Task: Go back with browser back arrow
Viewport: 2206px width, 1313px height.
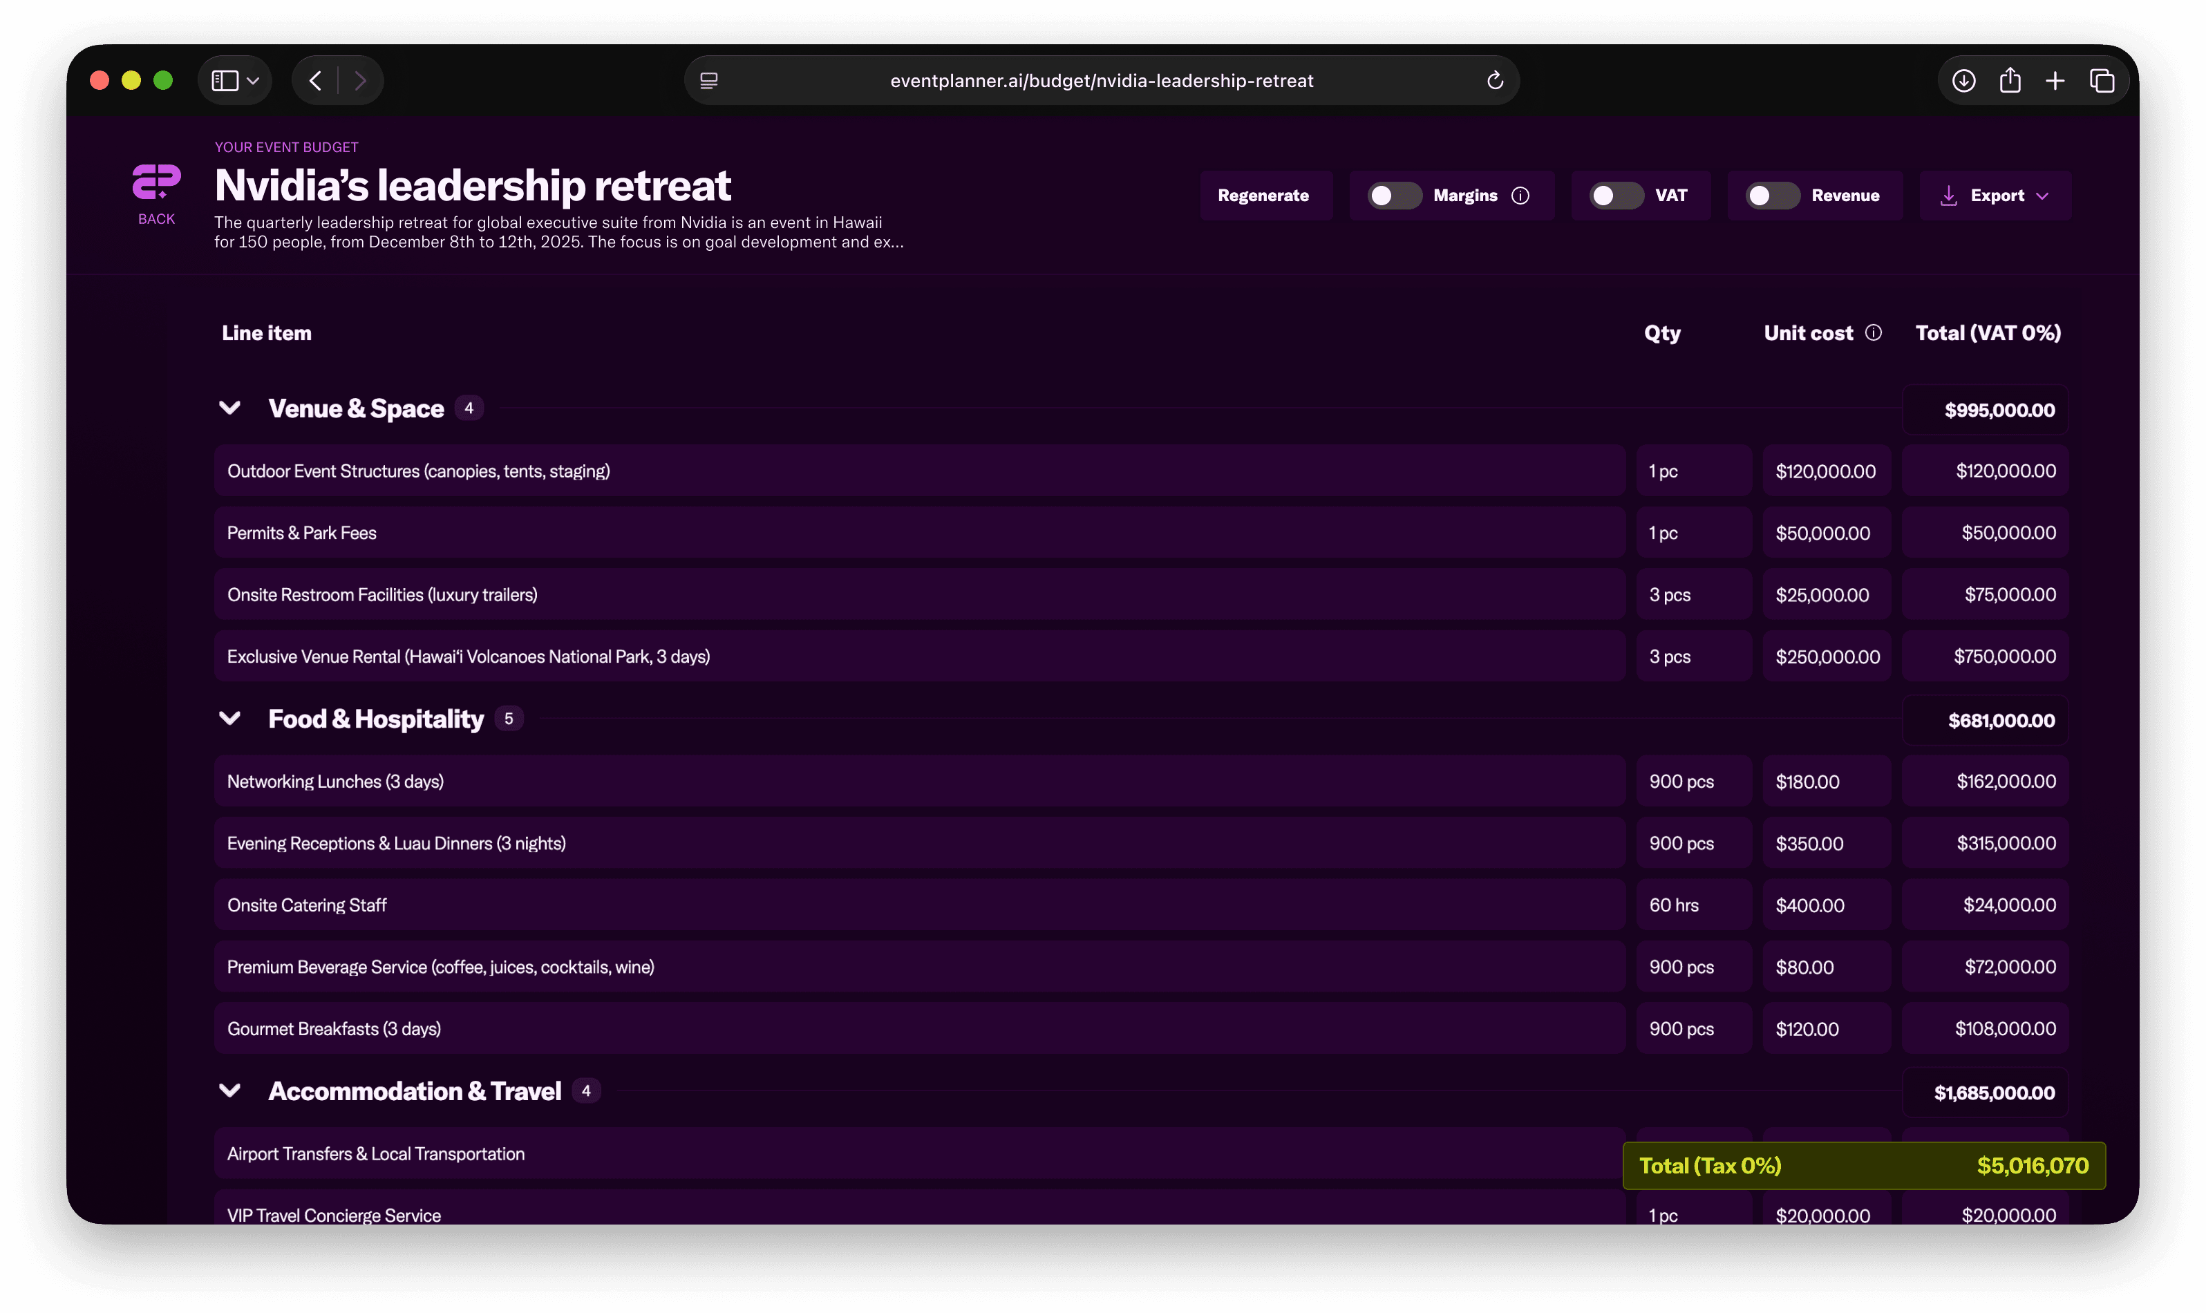Action: pyautogui.click(x=316, y=81)
